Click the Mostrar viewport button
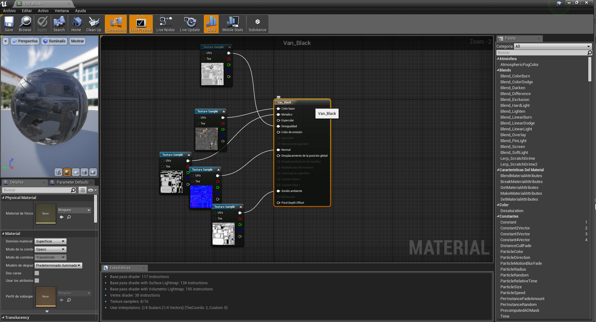This screenshot has height=322, width=596. pos(77,41)
